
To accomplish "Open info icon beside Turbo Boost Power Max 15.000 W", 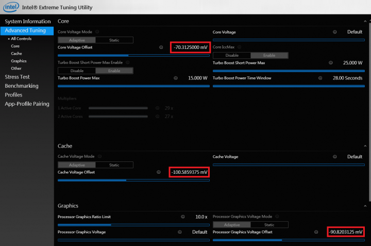I will pos(176,78).
